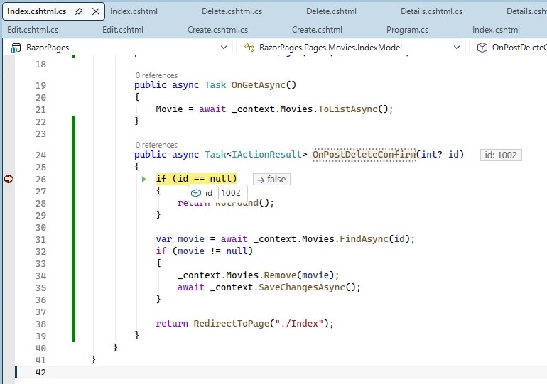
Task: Open the Details.cshtml.cs tab
Action: (431, 11)
